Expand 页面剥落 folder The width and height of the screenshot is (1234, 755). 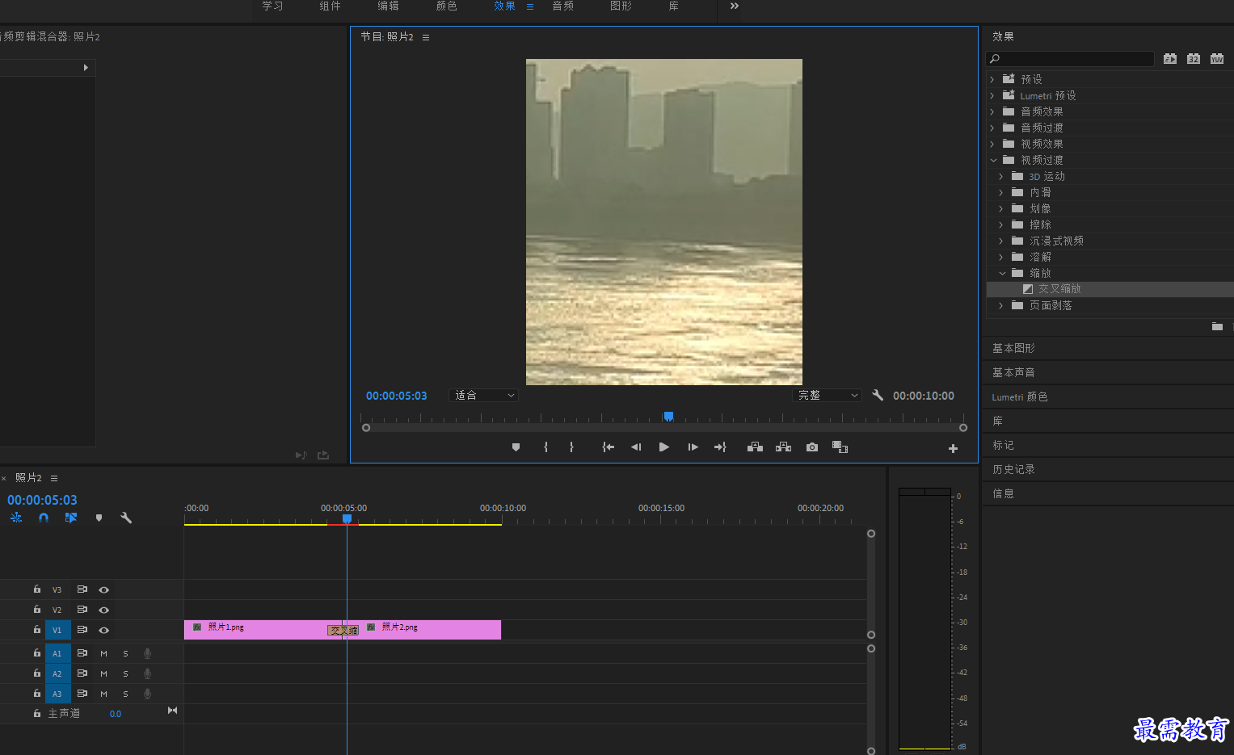tap(1001, 305)
